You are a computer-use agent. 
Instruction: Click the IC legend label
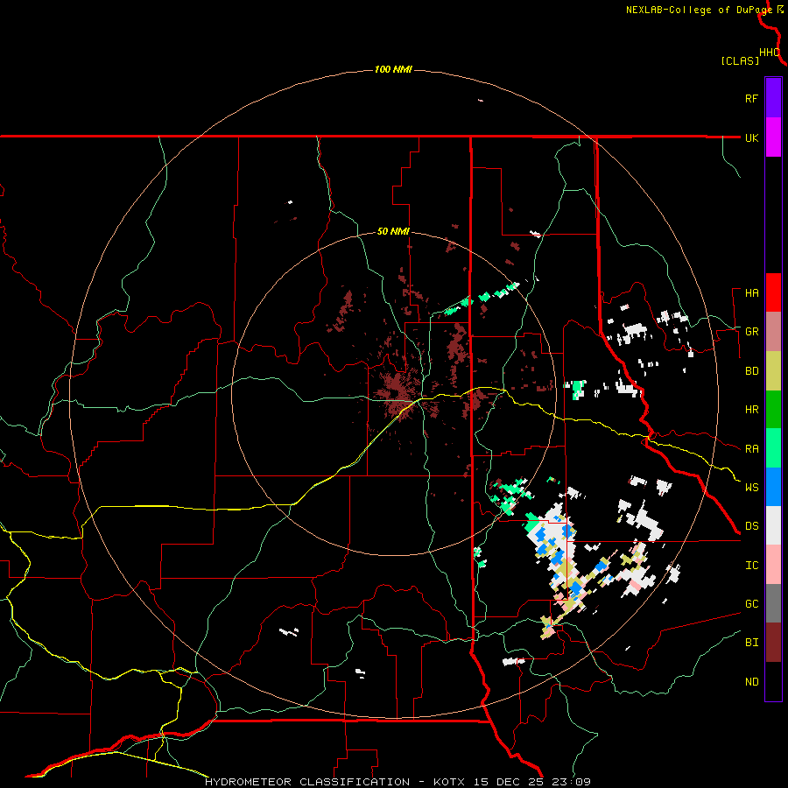click(x=751, y=566)
